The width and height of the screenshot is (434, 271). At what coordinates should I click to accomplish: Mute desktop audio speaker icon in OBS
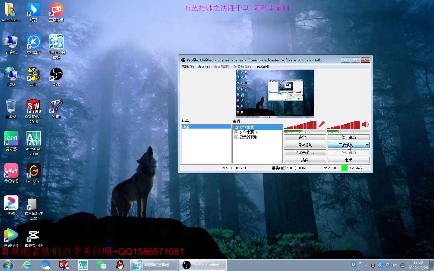point(365,124)
